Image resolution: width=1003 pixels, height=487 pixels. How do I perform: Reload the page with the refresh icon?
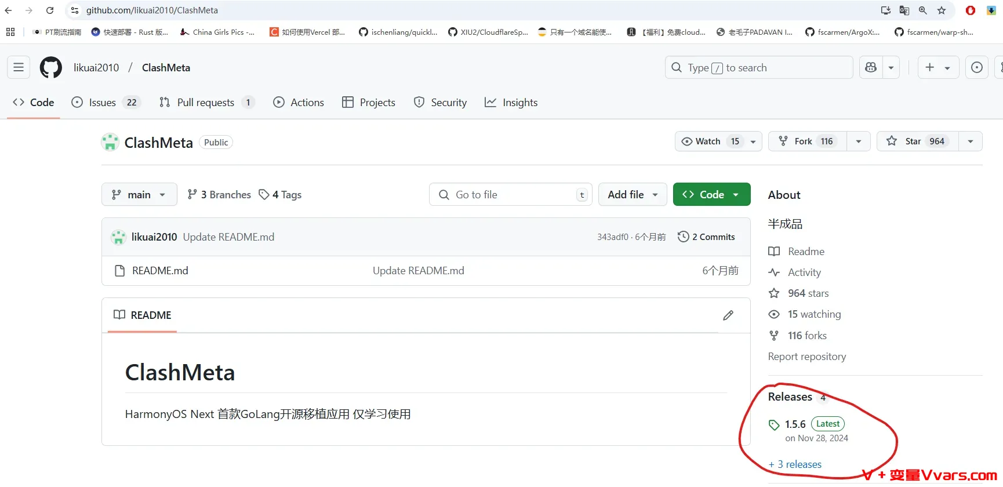(50, 10)
